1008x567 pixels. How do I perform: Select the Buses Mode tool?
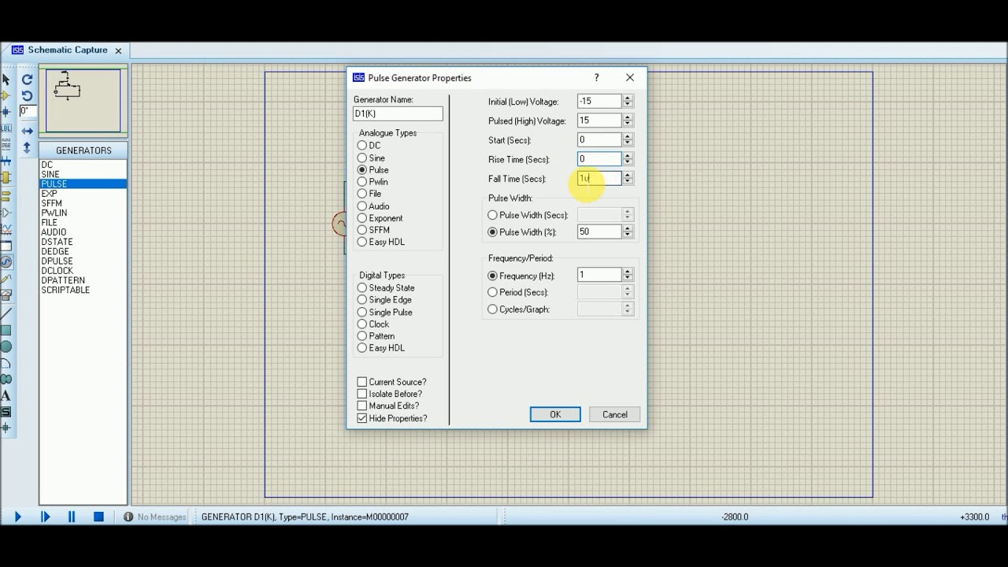(x=6, y=160)
